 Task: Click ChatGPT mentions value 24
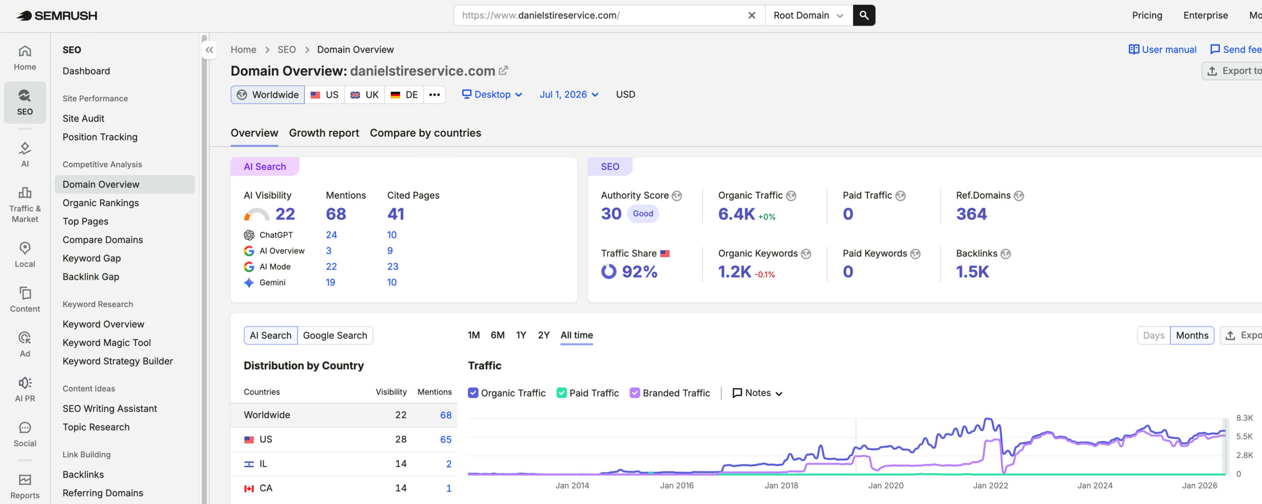point(331,235)
